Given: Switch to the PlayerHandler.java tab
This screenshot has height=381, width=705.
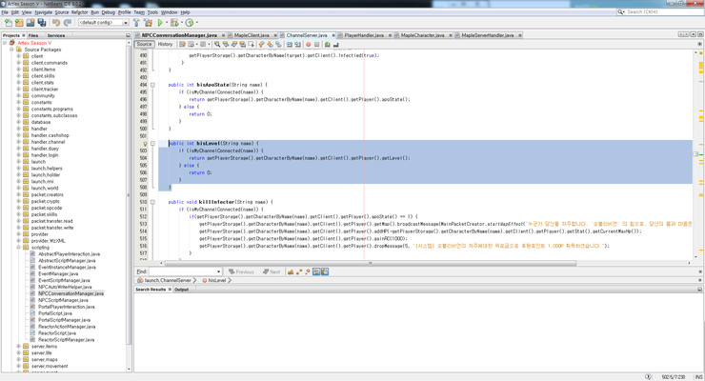Looking at the screenshot, I should pyautogui.click(x=363, y=35).
